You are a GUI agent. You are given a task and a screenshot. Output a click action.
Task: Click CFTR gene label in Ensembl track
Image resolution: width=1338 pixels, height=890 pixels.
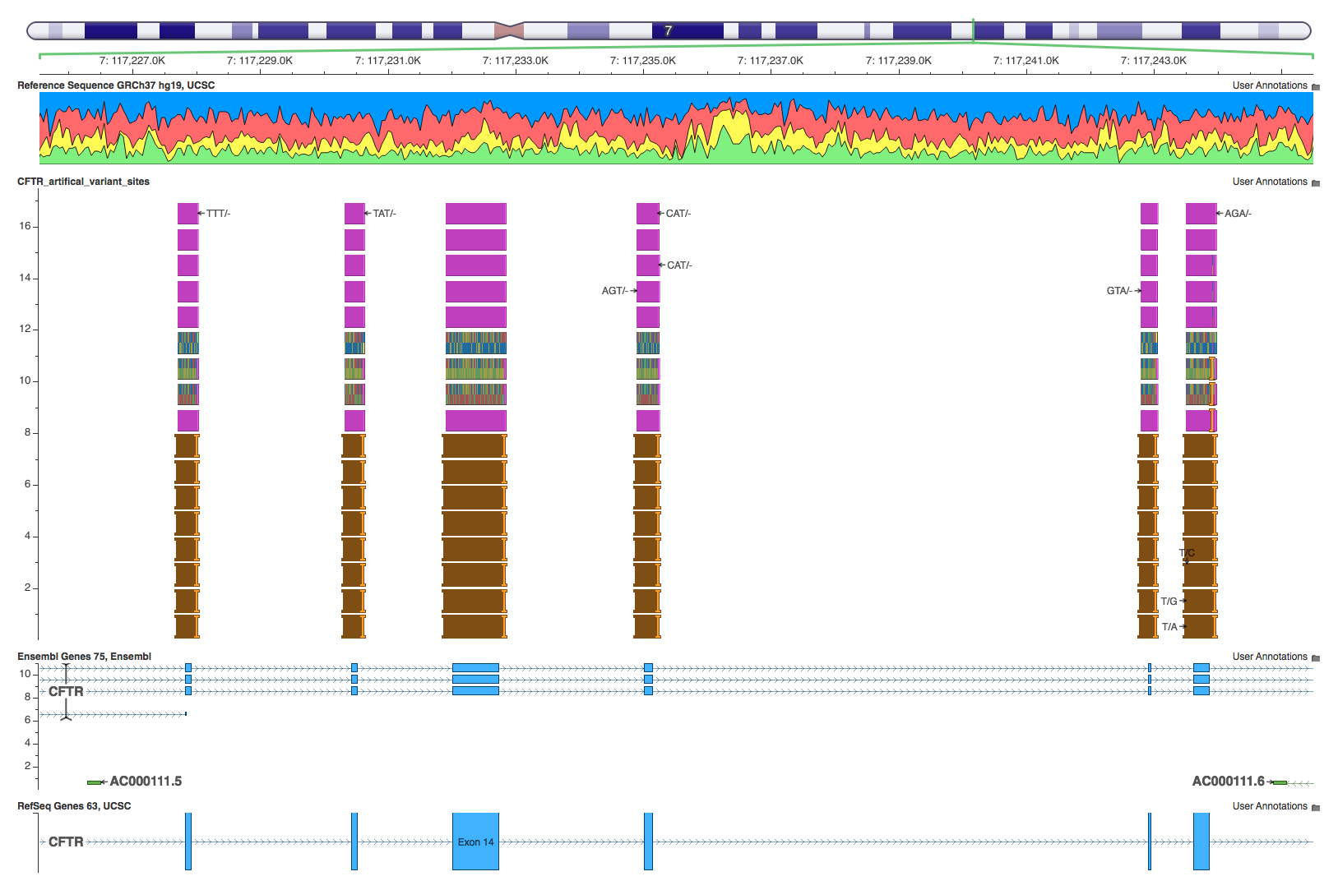coord(66,691)
